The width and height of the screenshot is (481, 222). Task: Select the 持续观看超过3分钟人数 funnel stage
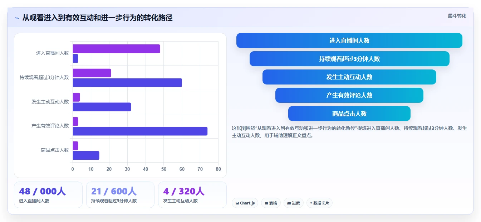tap(349, 59)
